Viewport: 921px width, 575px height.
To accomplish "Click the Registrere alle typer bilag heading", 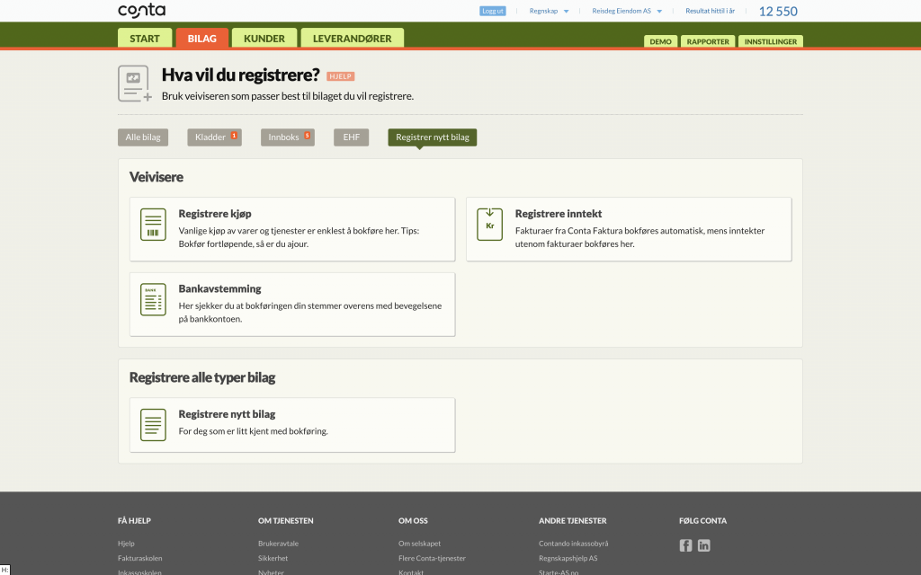I will (202, 377).
